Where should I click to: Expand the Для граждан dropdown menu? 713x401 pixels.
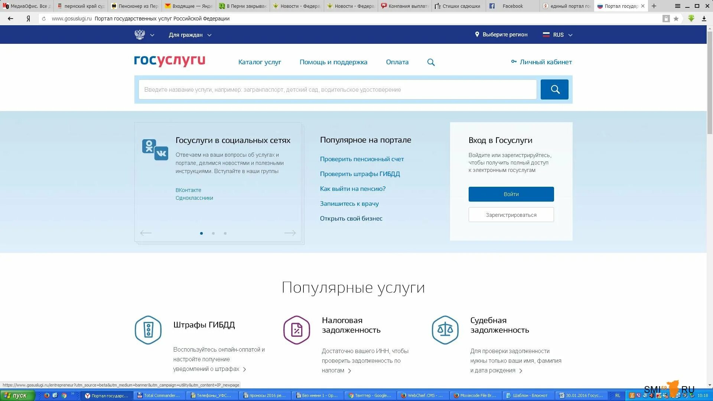click(190, 35)
